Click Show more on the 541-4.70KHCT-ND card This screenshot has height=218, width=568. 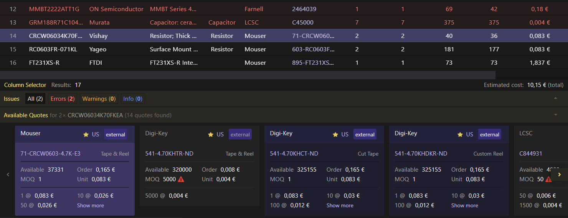(340, 205)
